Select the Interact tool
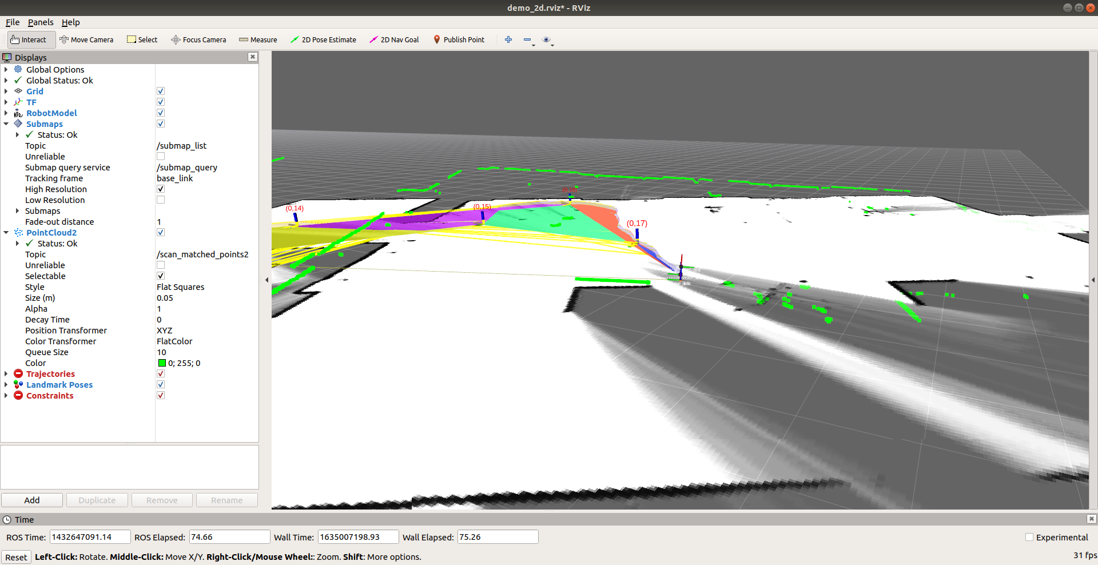1098x565 pixels. (x=29, y=39)
